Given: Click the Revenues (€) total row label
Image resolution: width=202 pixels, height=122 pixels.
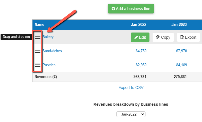Looking at the screenshot, I should [46, 77].
